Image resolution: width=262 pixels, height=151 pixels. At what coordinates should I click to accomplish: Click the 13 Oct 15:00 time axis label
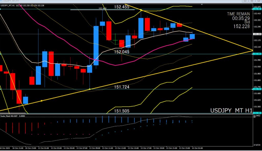point(133,148)
